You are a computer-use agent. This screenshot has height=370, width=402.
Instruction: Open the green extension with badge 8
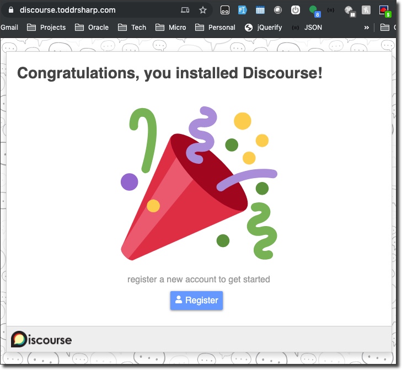(x=314, y=11)
